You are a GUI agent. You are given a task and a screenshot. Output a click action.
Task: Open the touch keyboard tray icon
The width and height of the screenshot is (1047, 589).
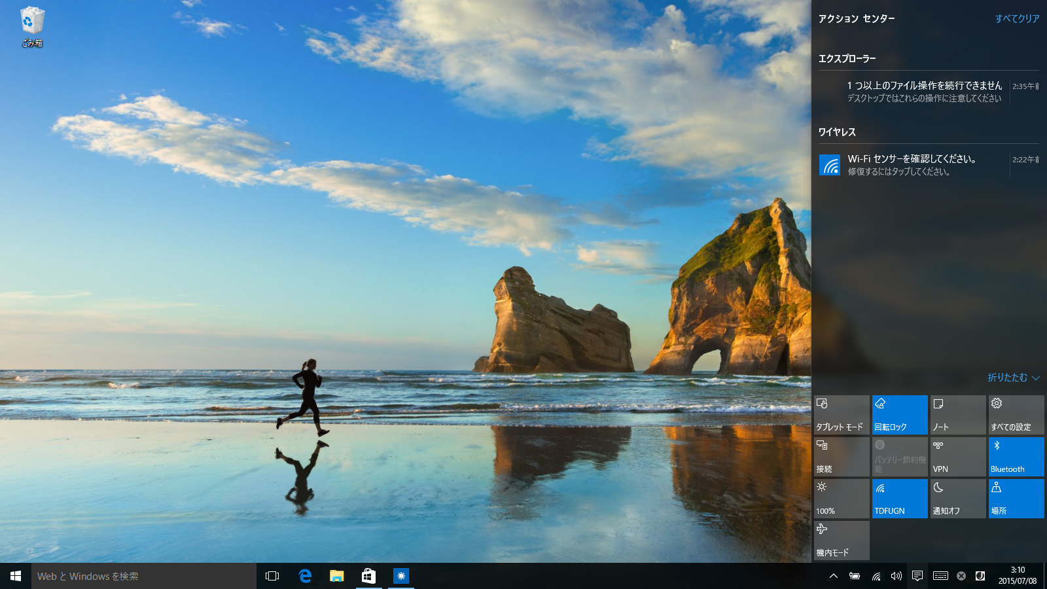pos(940,576)
